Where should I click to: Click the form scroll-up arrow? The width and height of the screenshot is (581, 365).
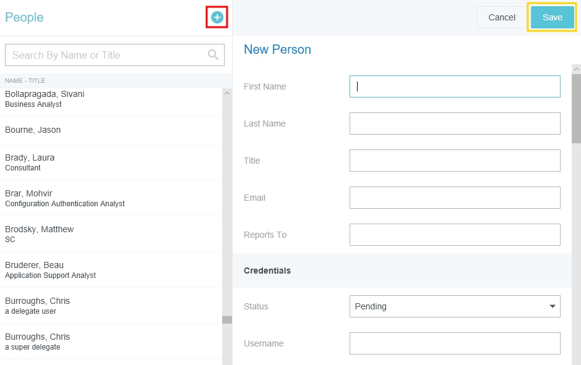[576, 69]
